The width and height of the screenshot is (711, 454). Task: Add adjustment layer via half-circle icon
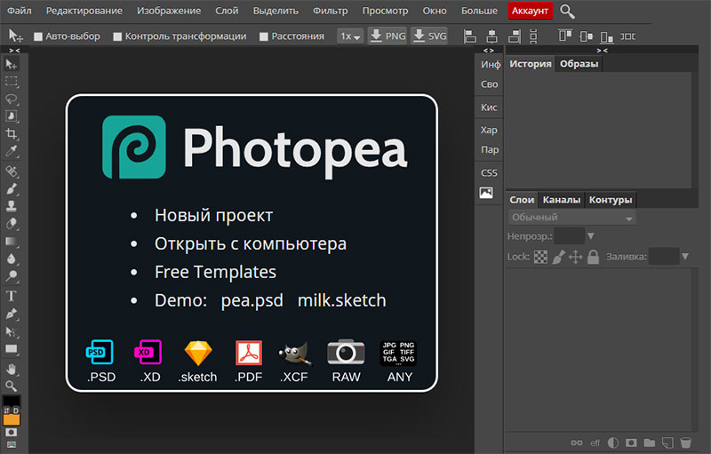click(613, 442)
